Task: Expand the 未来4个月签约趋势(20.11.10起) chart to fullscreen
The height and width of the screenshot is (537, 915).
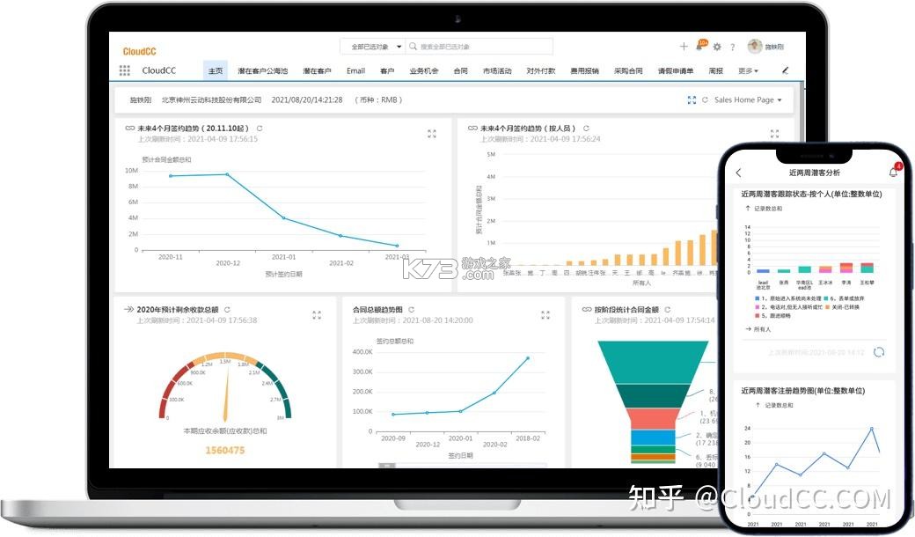Action: 432,134
